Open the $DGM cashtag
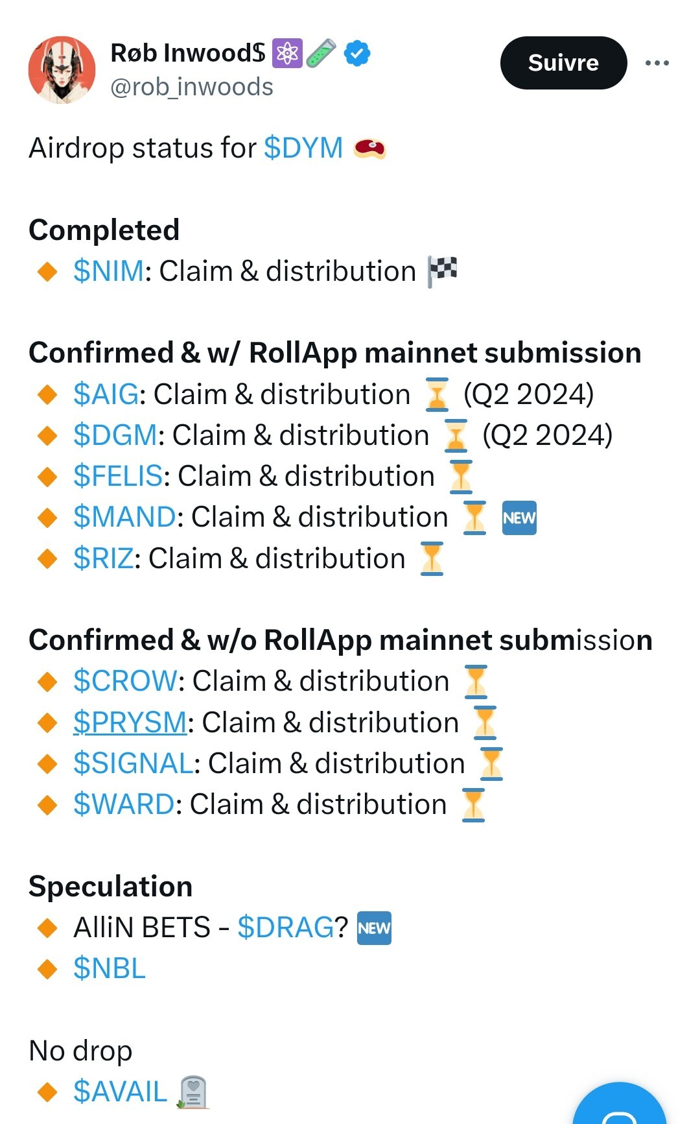The height and width of the screenshot is (1124, 700). [115, 435]
